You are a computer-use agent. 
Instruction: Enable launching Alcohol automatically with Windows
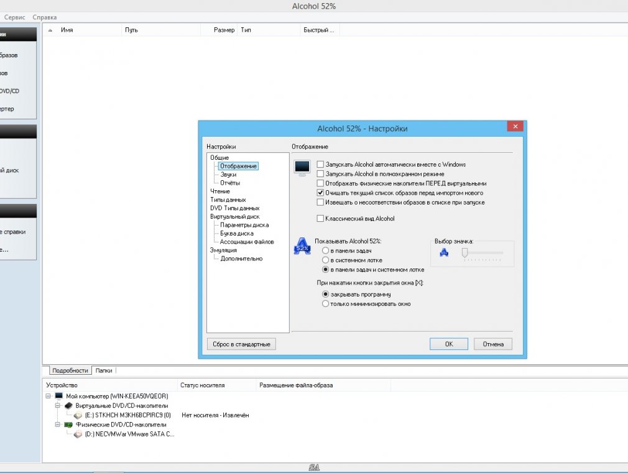320,164
